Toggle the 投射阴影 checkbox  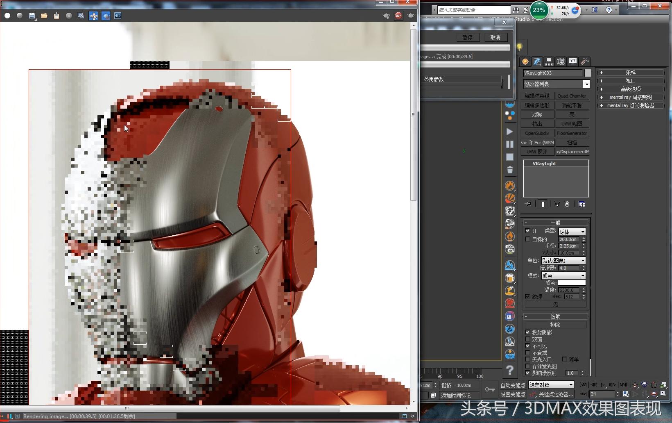(527, 332)
